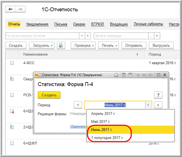
Task: Open the Загрузить dropdown button
Action: point(43,45)
